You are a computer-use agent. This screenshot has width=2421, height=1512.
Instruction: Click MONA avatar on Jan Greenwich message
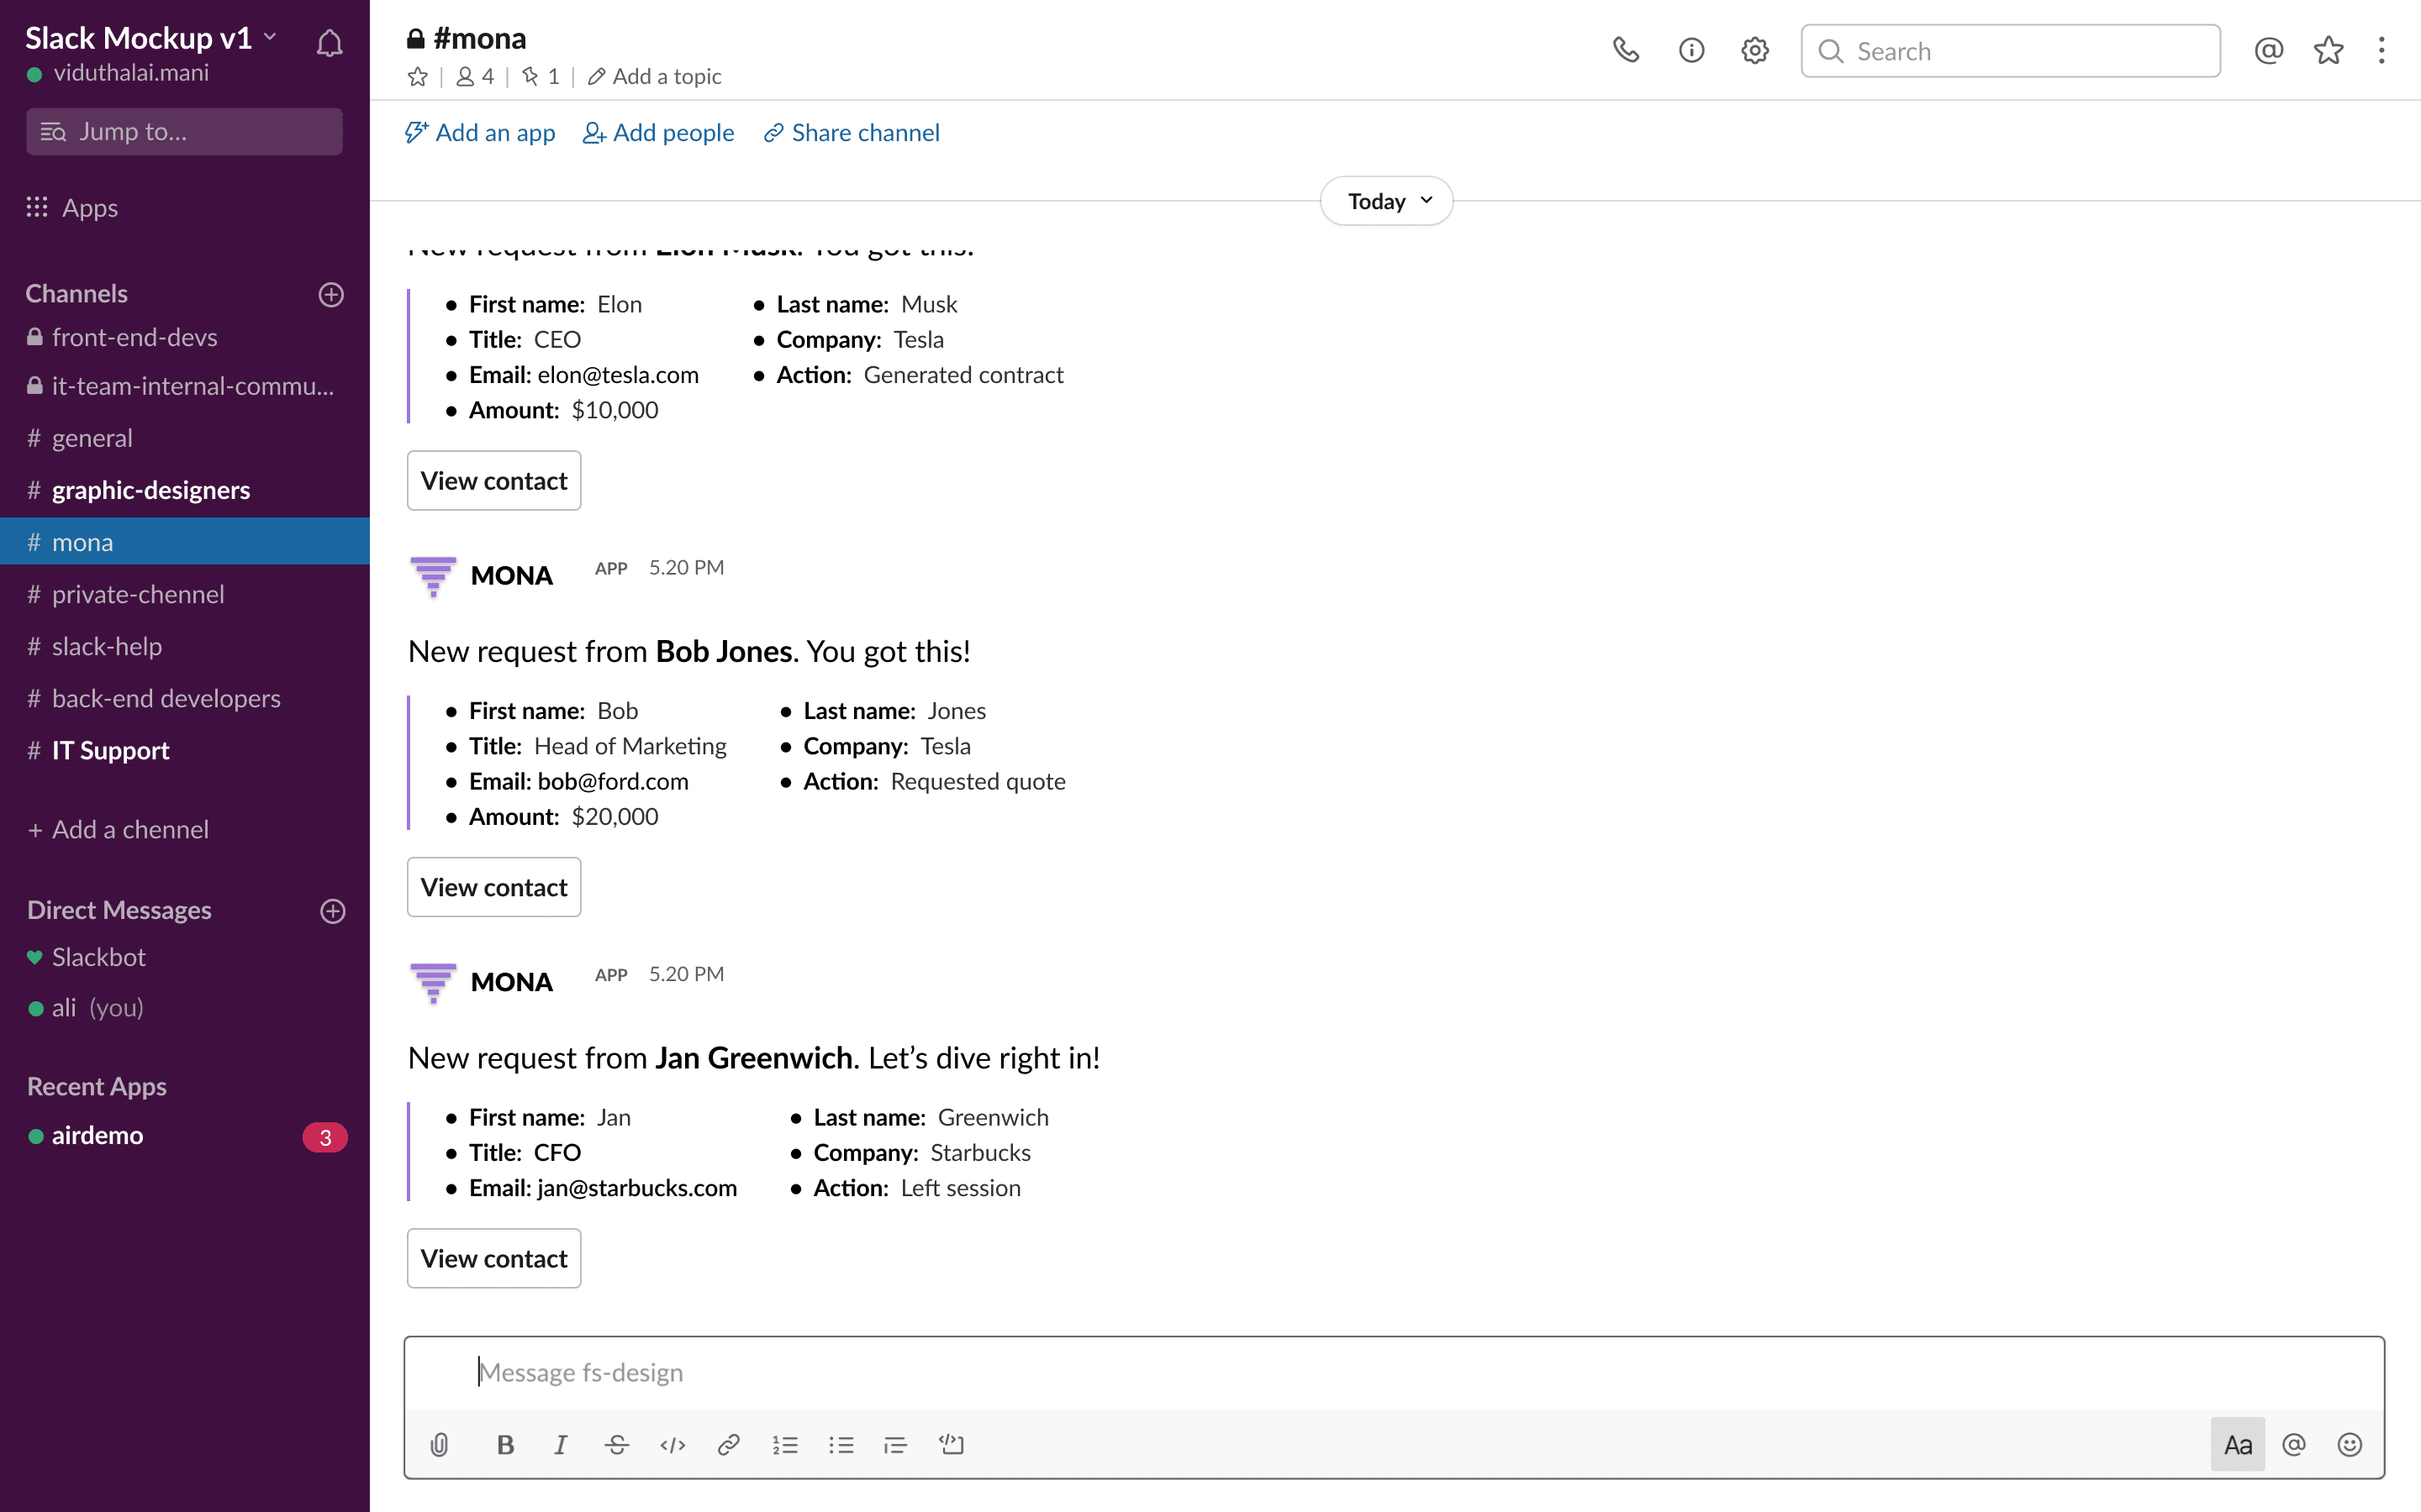[433, 982]
